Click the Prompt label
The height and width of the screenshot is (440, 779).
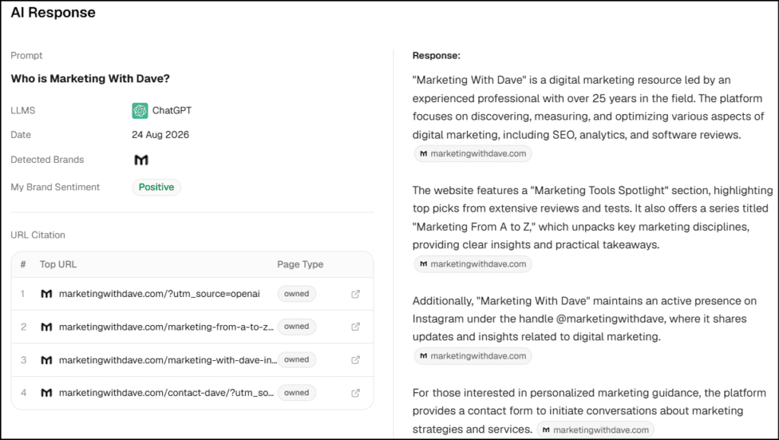27,56
